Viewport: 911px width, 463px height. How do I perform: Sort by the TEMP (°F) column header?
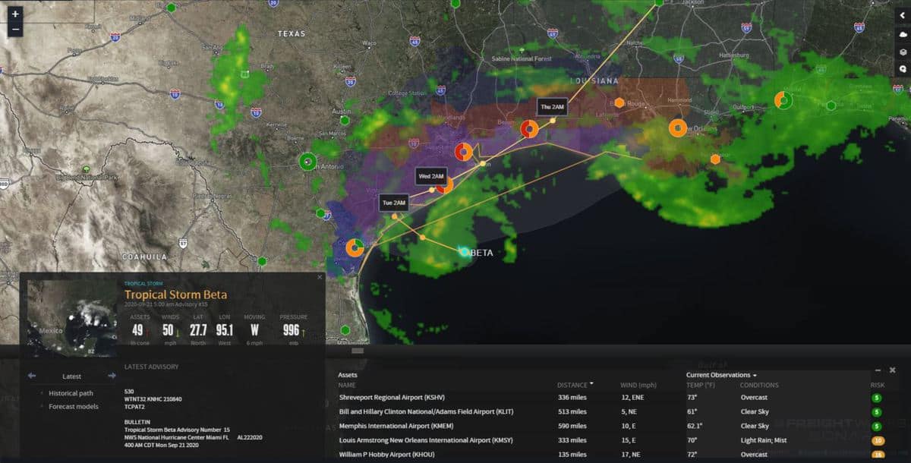pyautogui.click(x=701, y=385)
